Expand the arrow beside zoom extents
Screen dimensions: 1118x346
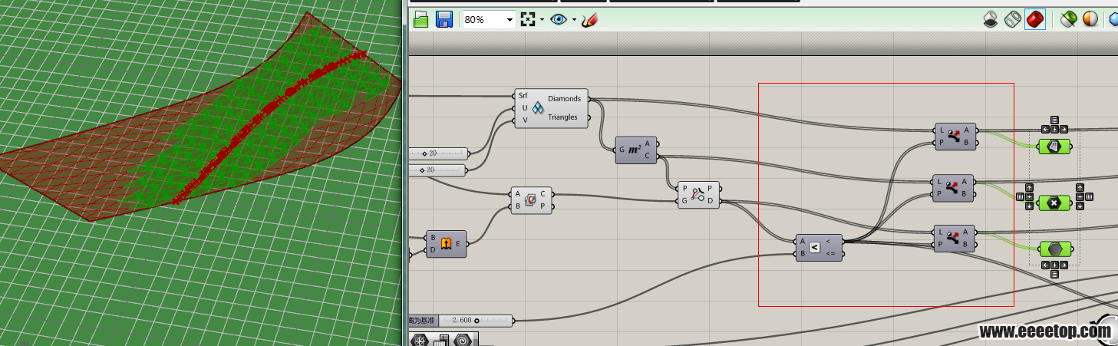coord(542,19)
